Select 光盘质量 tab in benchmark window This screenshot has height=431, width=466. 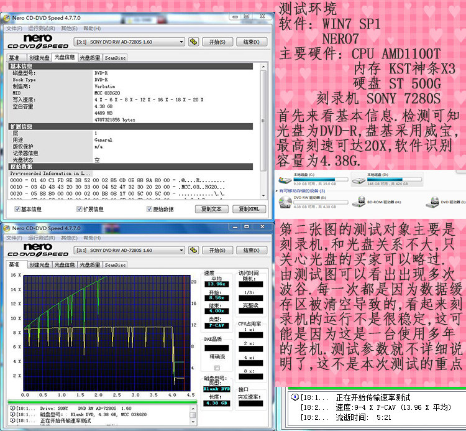90,265
